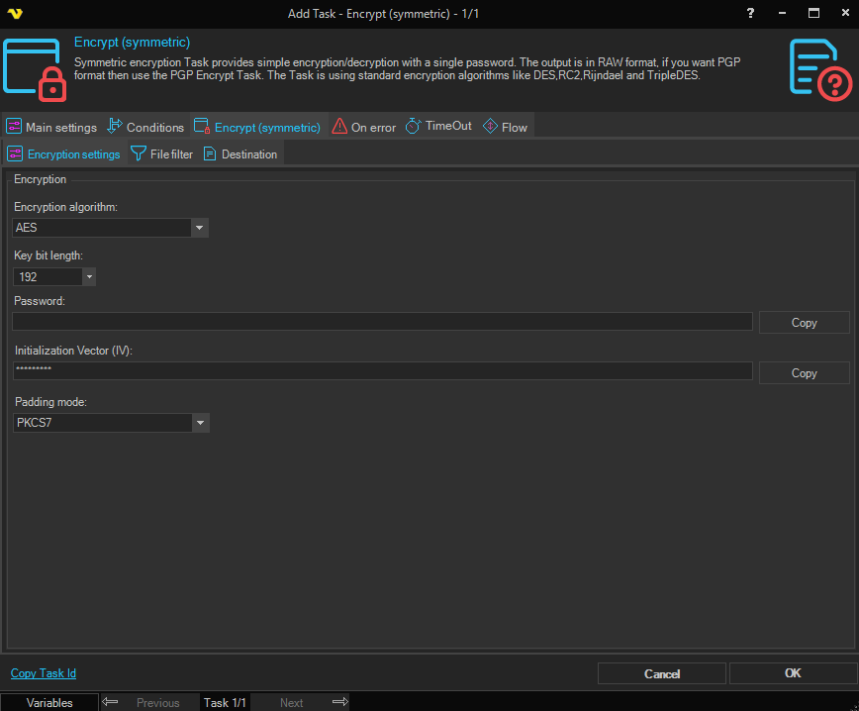Switch to the TimeOut tab
Image resolution: width=859 pixels, height=711 pixels.
(438, 127)
